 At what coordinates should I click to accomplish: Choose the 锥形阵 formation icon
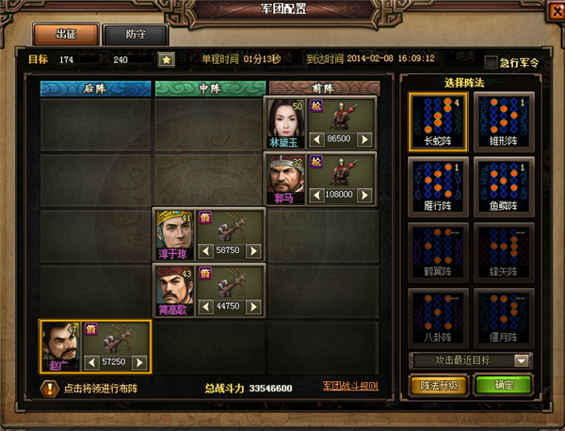click(x=504, y=121)
